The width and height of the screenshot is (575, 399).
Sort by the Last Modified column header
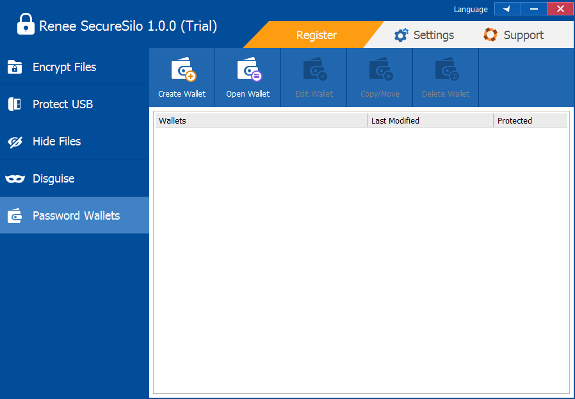click(x=430, y=120)
